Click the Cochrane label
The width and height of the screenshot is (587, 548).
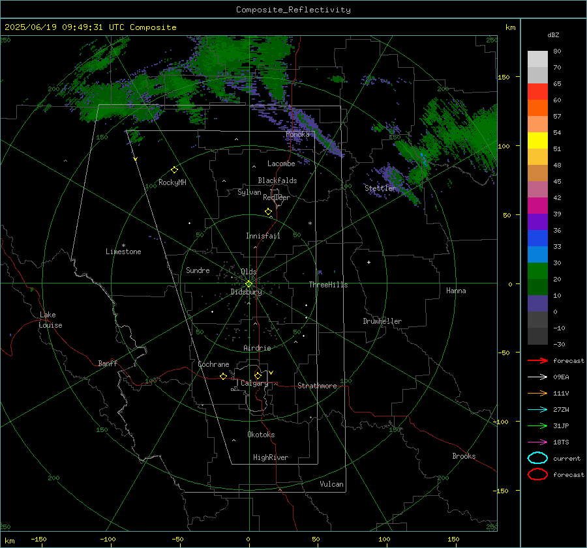tap(213, 364)
